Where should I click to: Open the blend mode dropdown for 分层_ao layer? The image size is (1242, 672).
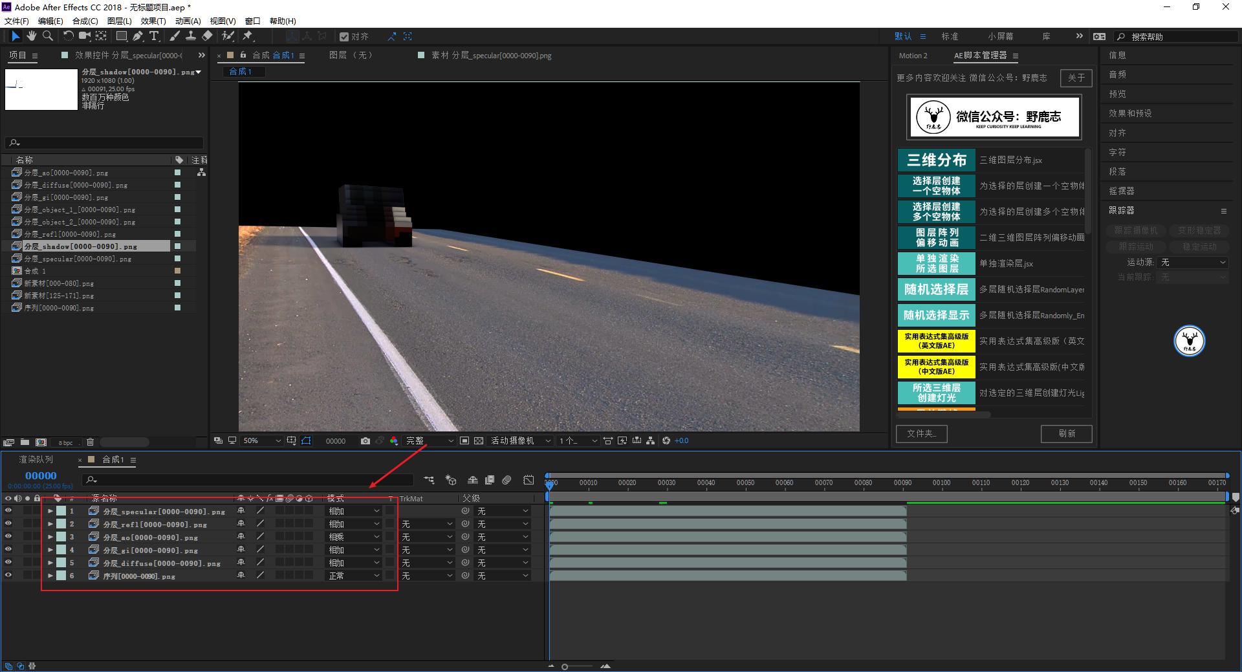pyautogui.click(x=353, y=537)
